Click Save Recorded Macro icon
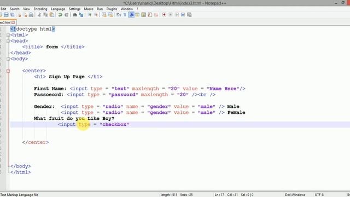 tap(189, 15)
